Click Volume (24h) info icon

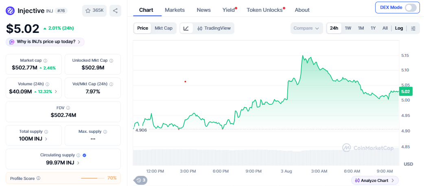click(x=47, y=84)
